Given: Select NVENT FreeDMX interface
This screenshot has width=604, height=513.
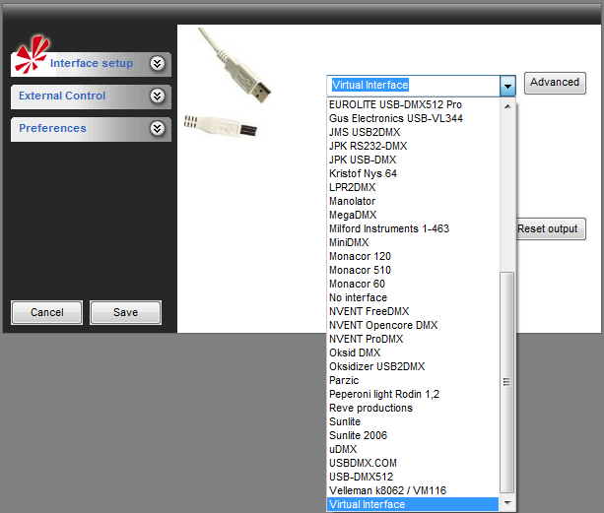Looking at the screenshot, I should 413,311.
